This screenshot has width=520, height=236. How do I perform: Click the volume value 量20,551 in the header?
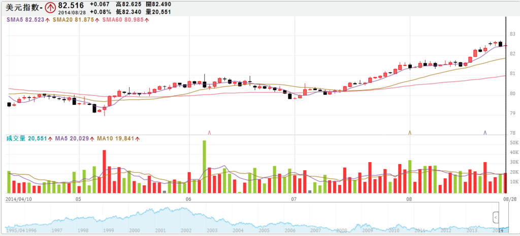[158, 12]
